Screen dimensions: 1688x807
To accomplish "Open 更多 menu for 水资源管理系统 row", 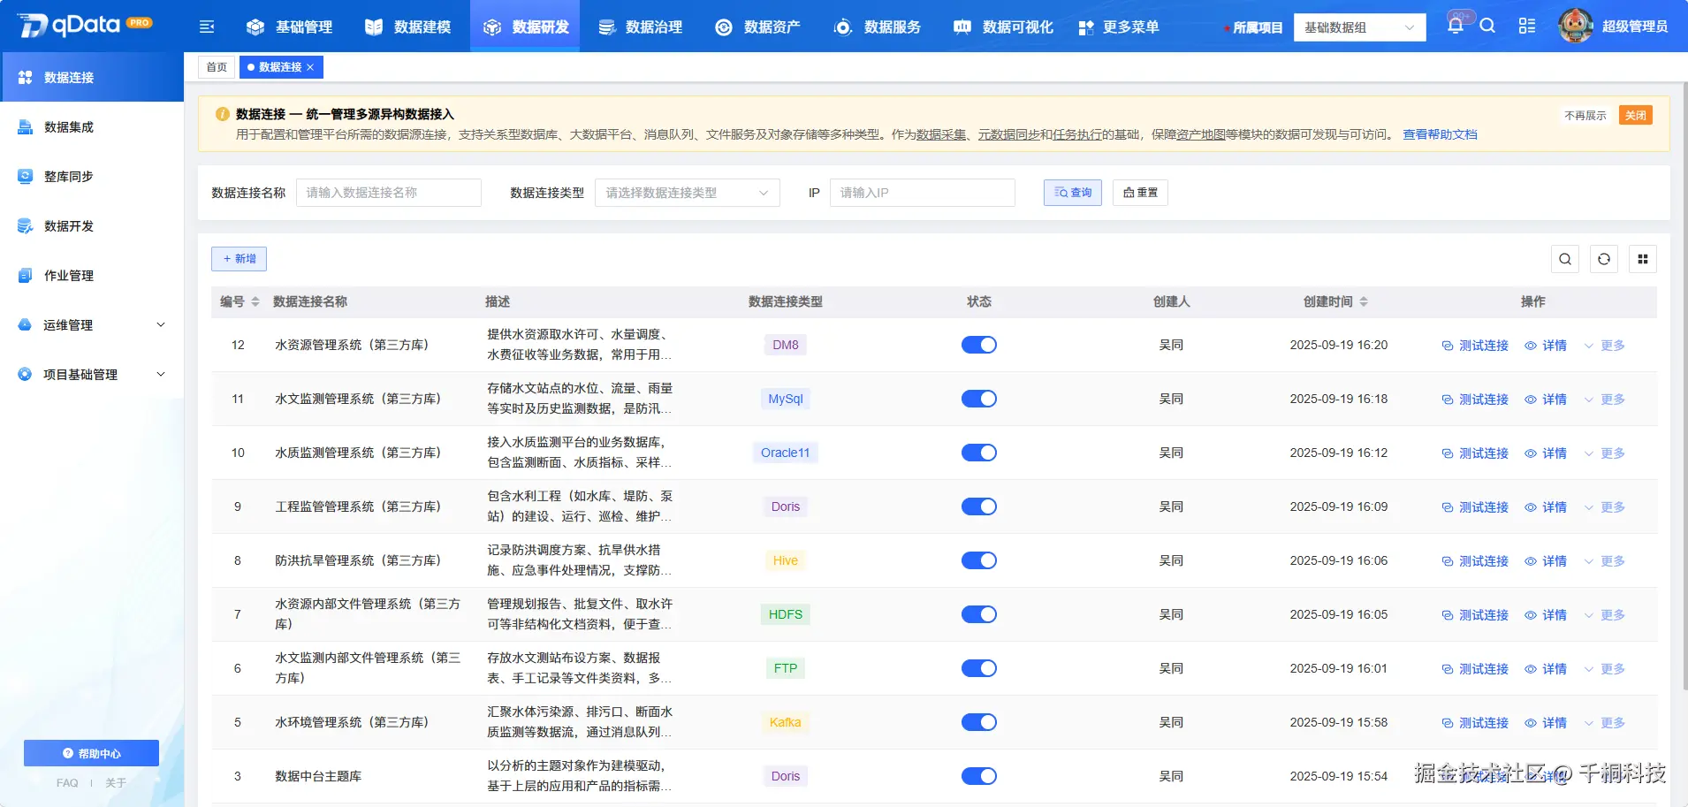I will coord(1604,346).
